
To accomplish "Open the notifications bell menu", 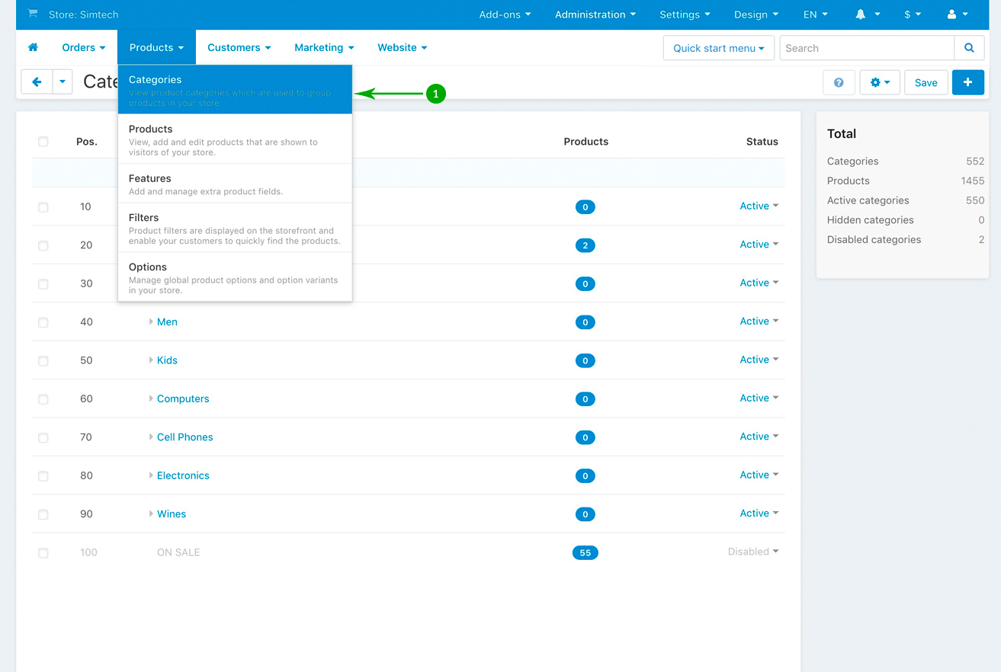I will click(x=867, y=14).
